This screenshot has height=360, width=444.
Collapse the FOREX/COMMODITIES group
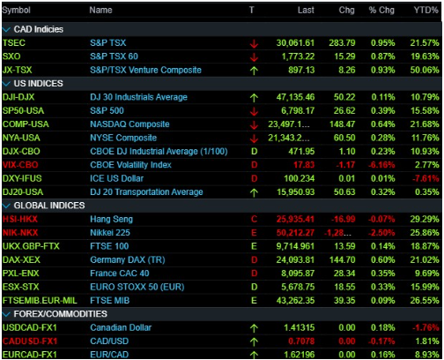pyautogui.click(x=6, y=314)
